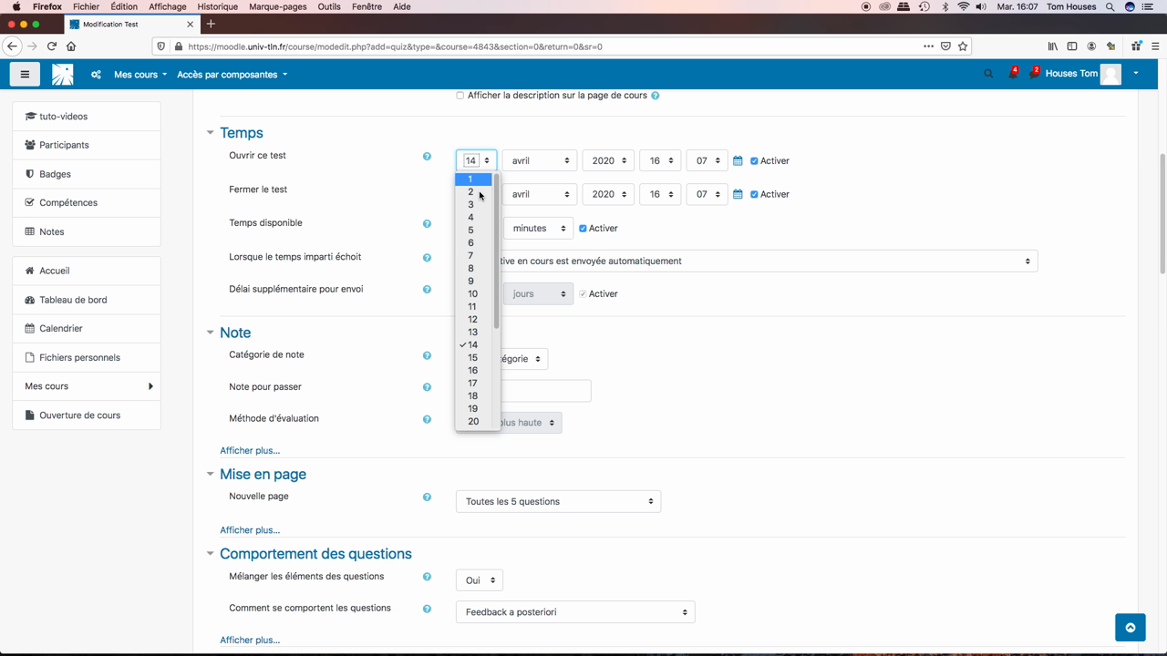Click the Note pour passer input field
Screen dimensions: 1167x656
click(x=545, y=391)
